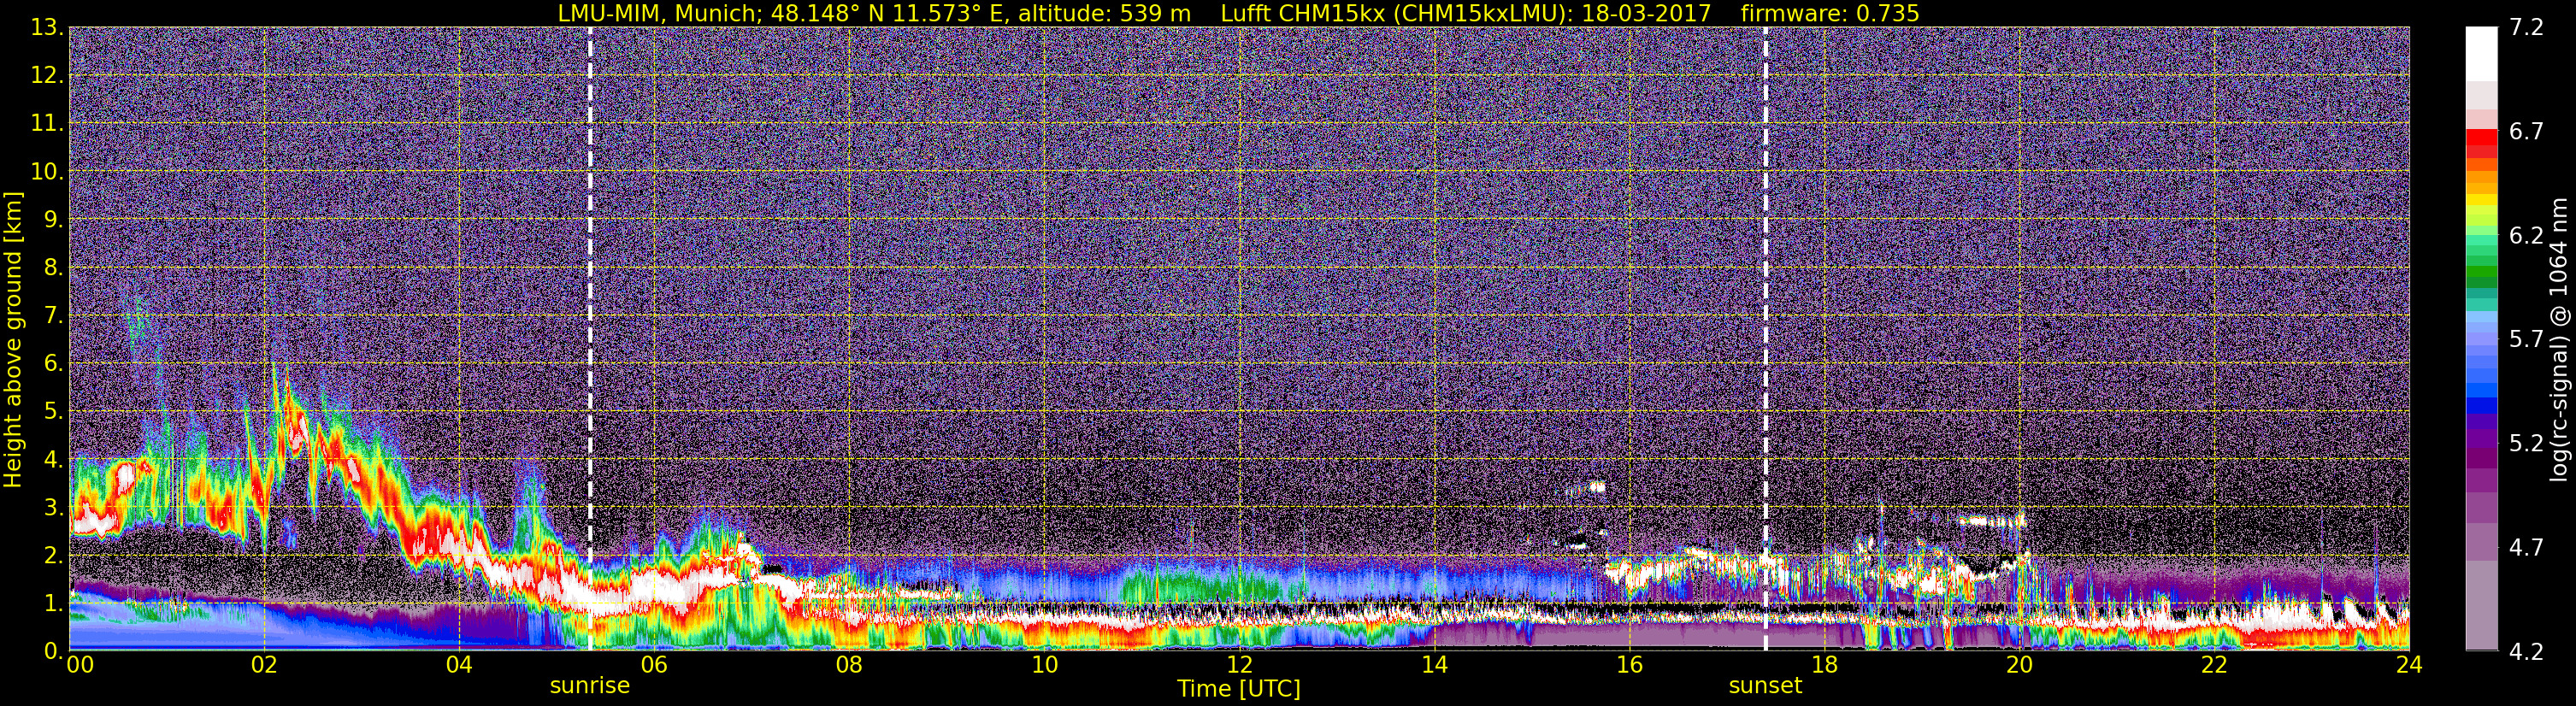Viewport: 2576px width, 706px height.
Task: Click the green band of the colorbar
Action: 2481,270
